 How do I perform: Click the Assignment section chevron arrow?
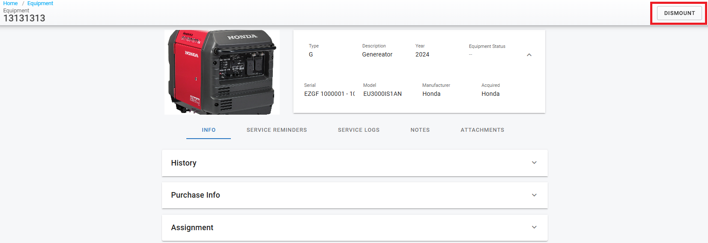coord(534,227)
